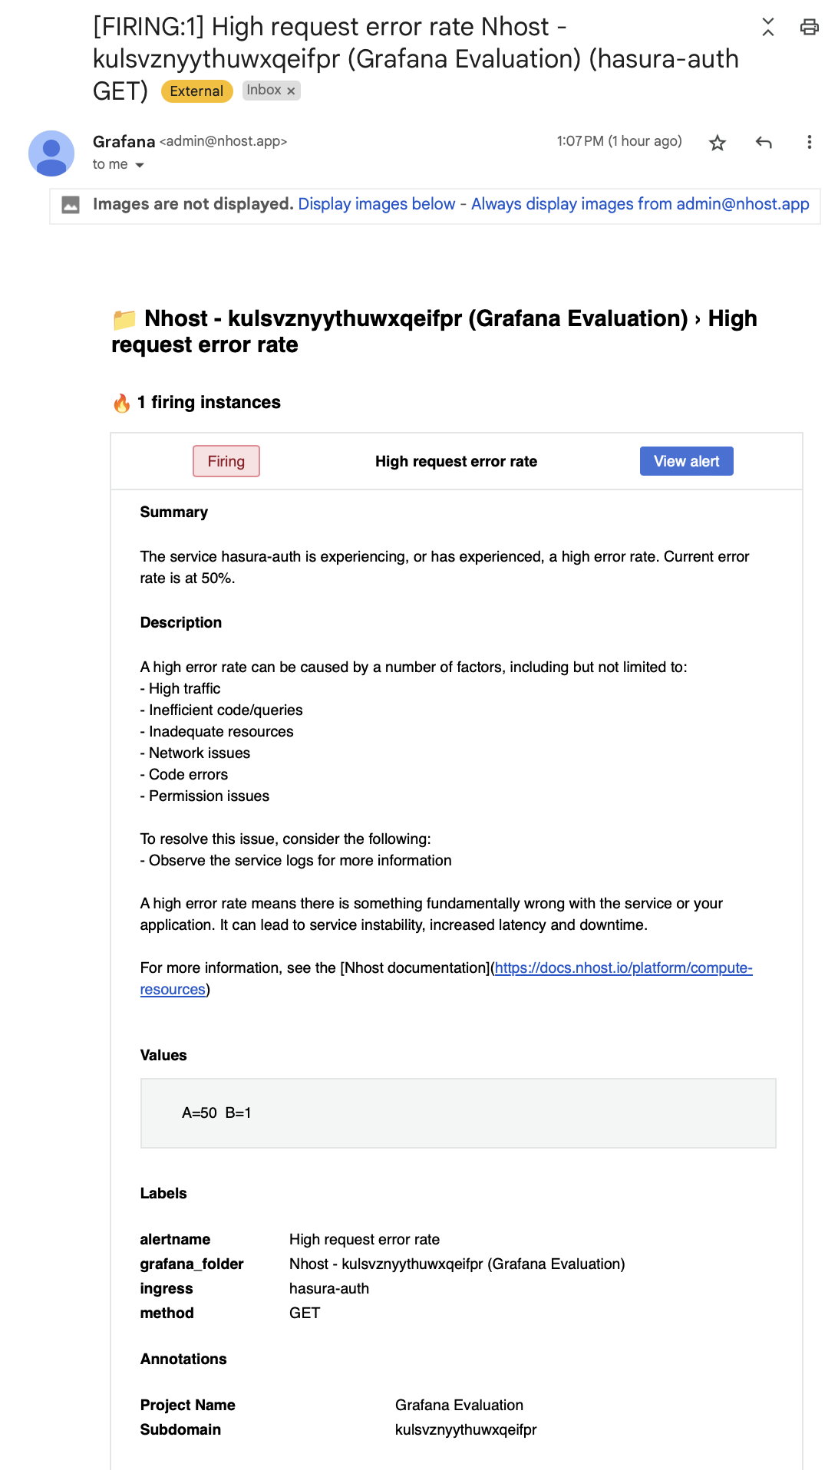Click the fire emoji beside firing instances
Image resolution: width=838 pixels, height=1470 pixels.
[122, 404]
